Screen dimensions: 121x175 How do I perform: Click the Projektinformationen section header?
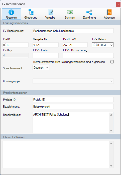60,93
